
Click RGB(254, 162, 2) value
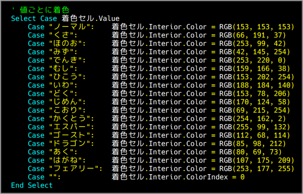pos(253,119)
